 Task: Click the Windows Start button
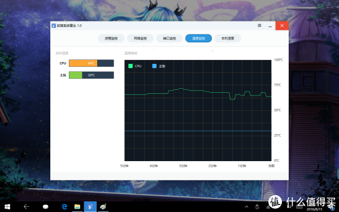pyautogui.click(x=7, y=206)
